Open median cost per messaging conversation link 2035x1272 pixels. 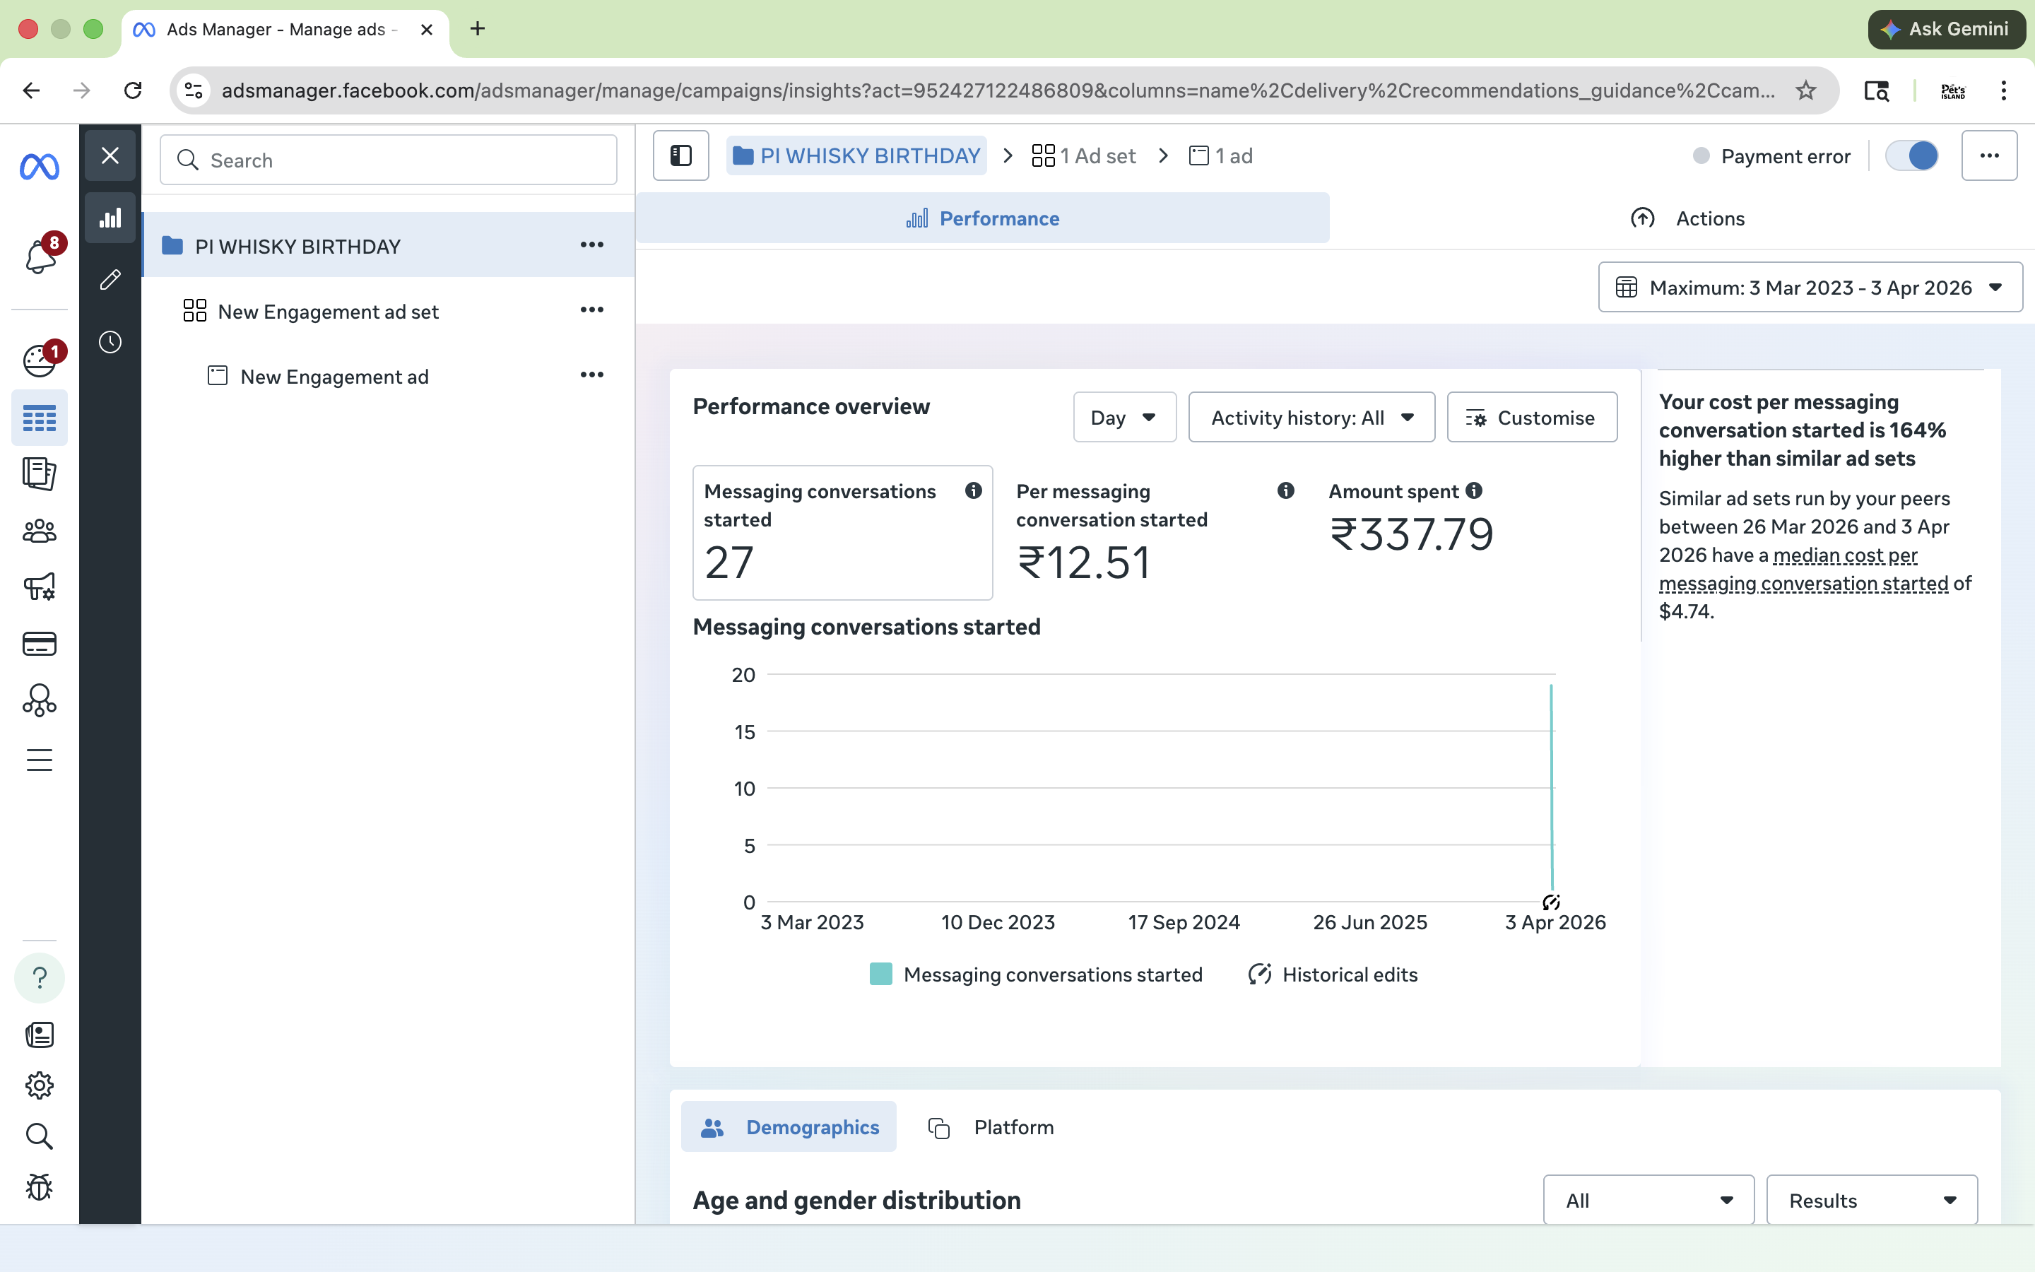click(1845, 555)
